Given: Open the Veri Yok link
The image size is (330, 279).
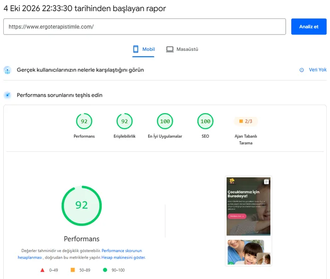Looking at the screenshot, I should (318, 70).
